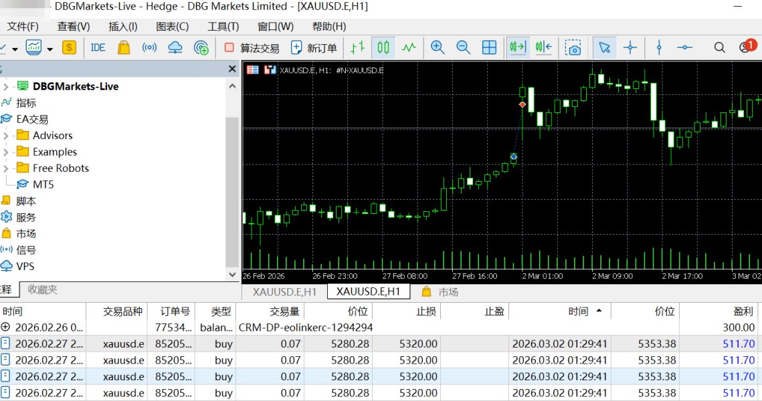The width and height of the screenshot is (762, 401).
Task: Click the tile windows grid icon
Action: click(x=489, y=47)
